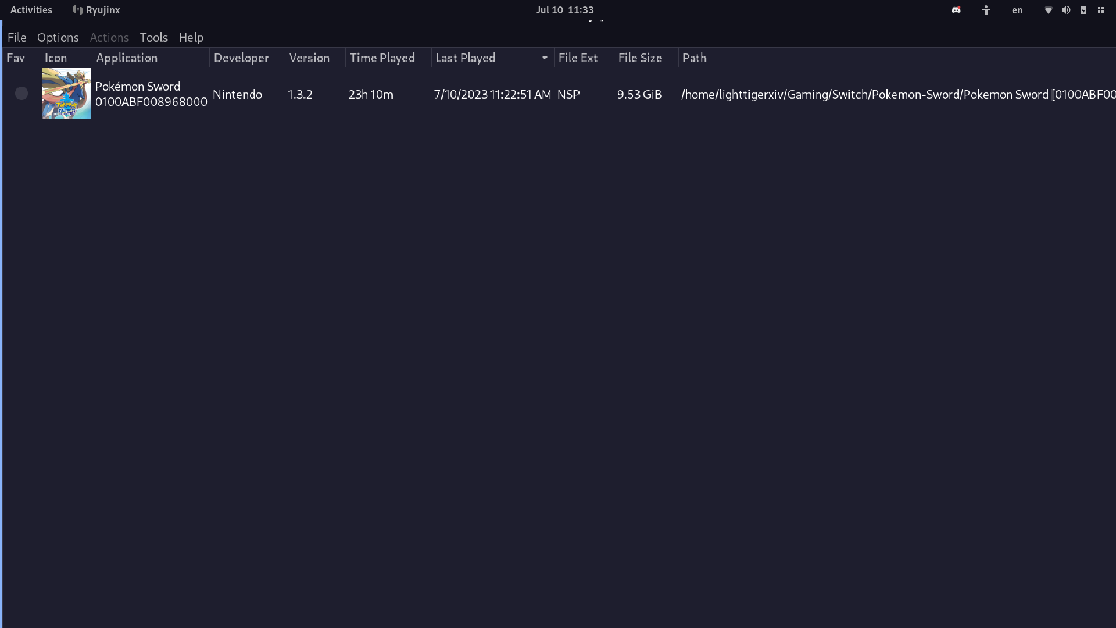
Task: Open the Options menu
Action: click(x=58, y=37)
